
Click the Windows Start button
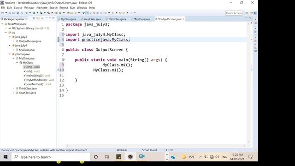tap(6, 157)
